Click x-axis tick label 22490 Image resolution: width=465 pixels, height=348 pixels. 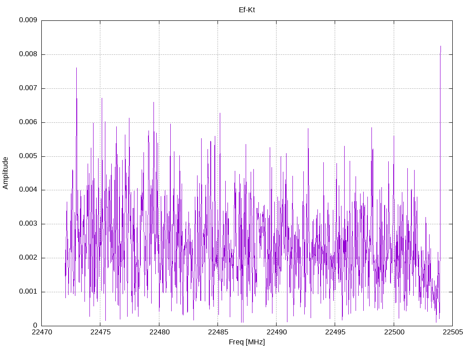[x=277, y=332]
